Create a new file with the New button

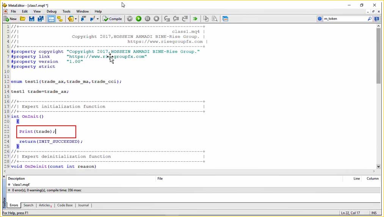tap(10, 19)
